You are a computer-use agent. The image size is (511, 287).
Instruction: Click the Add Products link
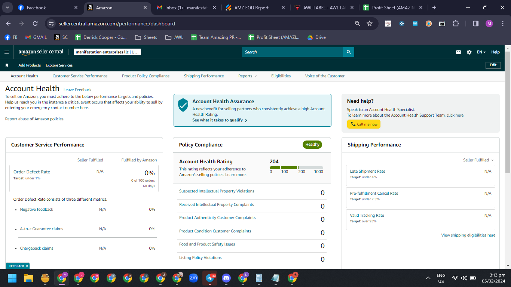pos(30,65)
